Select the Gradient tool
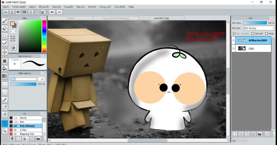 [x=5, y=76]
